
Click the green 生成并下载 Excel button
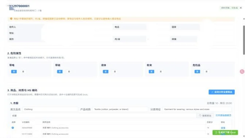point(225,133)
